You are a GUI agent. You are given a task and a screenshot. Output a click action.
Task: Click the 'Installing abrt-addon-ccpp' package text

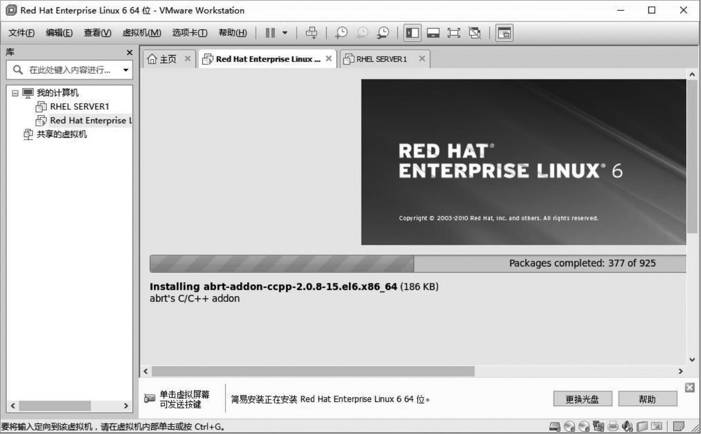tap(273, 287)
